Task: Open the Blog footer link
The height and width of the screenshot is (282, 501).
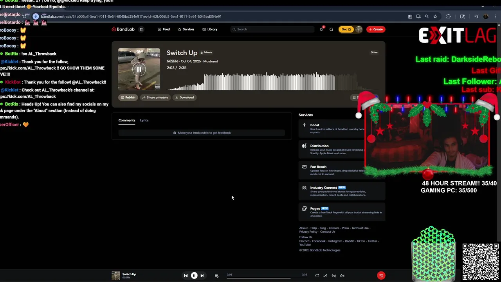Action: point(323,228)
